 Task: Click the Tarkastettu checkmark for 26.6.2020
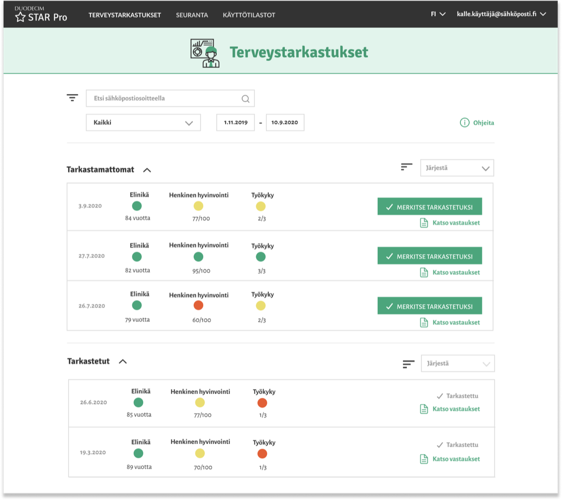(440, 396)
